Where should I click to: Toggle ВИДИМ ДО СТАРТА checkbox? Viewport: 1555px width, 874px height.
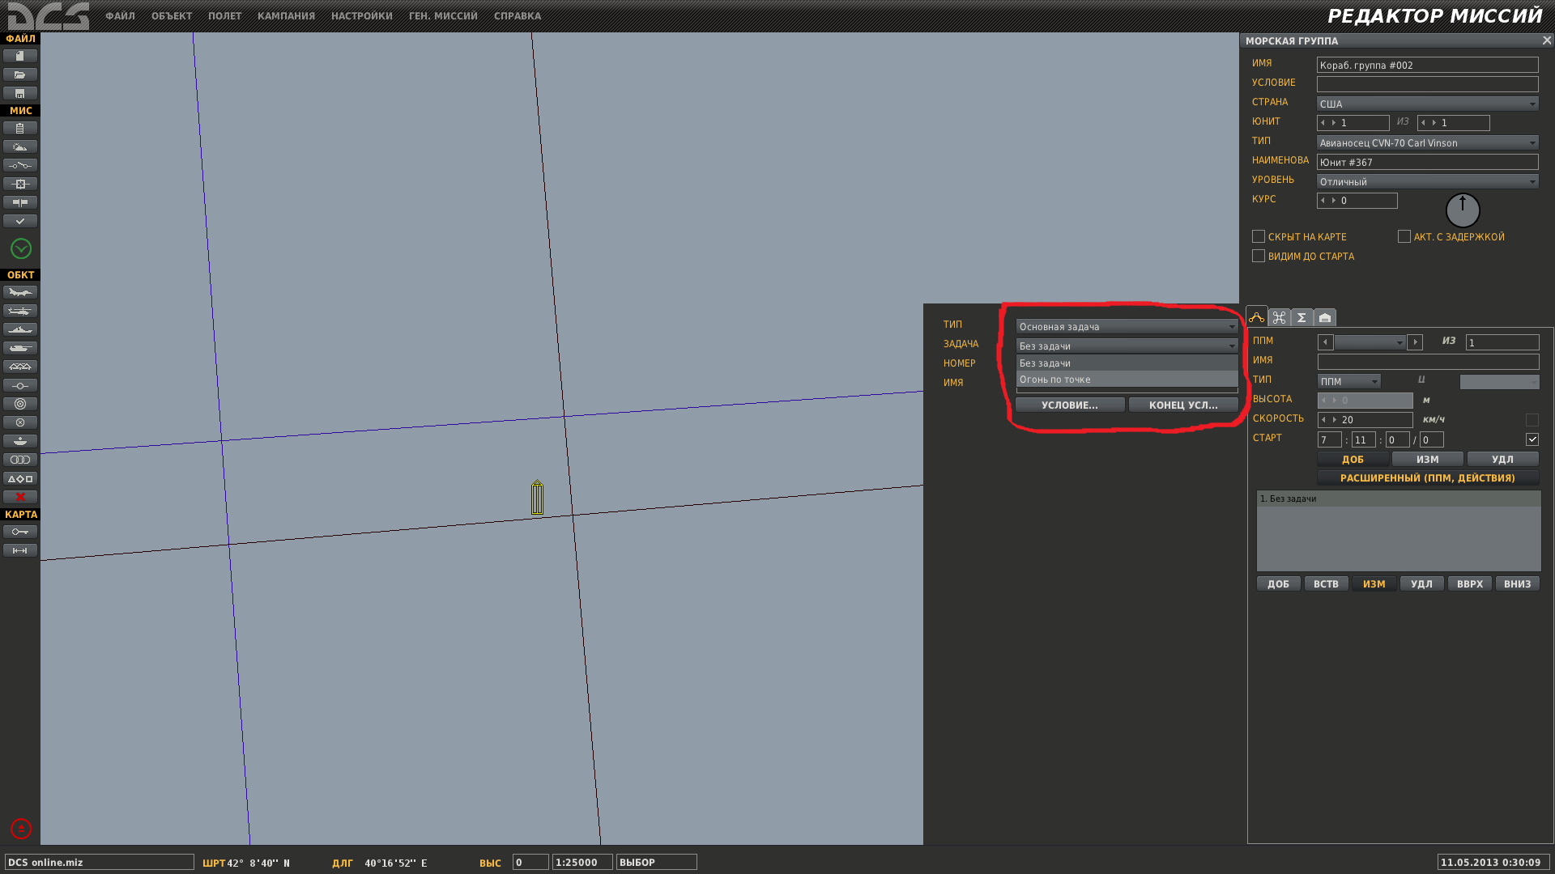1259,256
